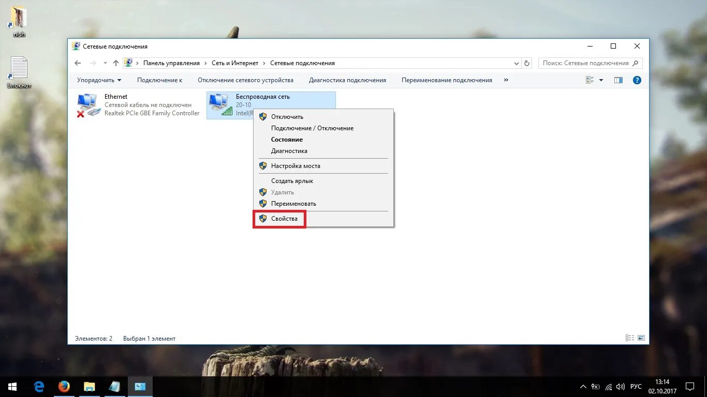Switch input language РУС
Screen dimensions: 707x397
pyautogui.click(x=636, y=387)
